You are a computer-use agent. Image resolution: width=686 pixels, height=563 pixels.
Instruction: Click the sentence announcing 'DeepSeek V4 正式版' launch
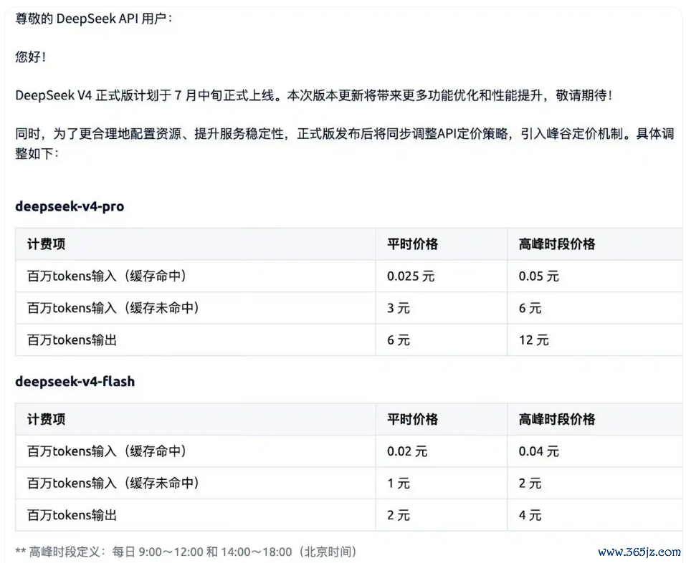[313, 95]
